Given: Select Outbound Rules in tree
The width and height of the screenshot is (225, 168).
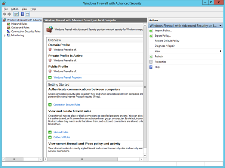Looking at the screenshot, I should coord(20,27).
